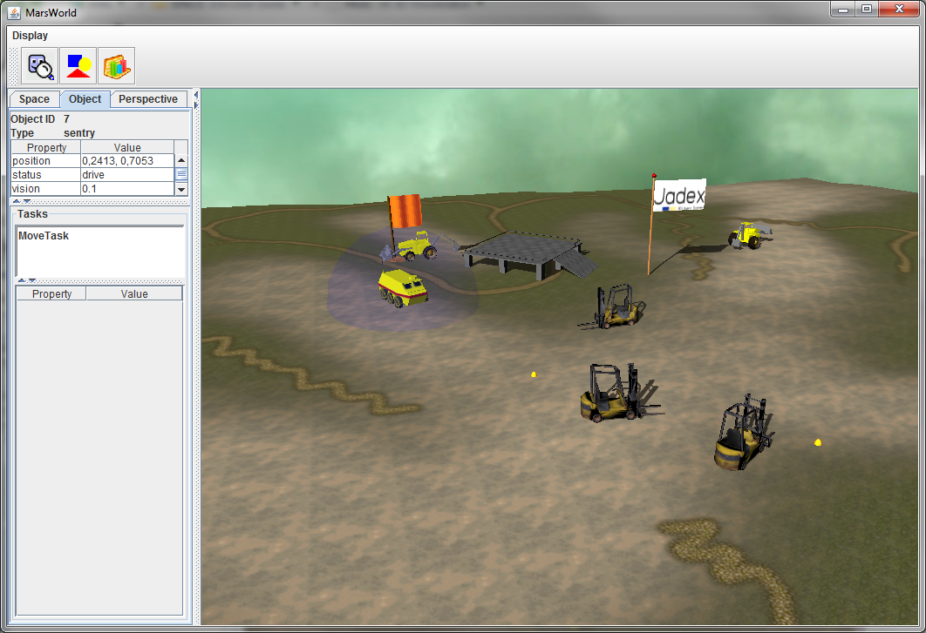The height and width of the screenshot is (633, 926).
Task: Click the position value cell 0,2413, 0,7053
Action: (x=126, y=161)
